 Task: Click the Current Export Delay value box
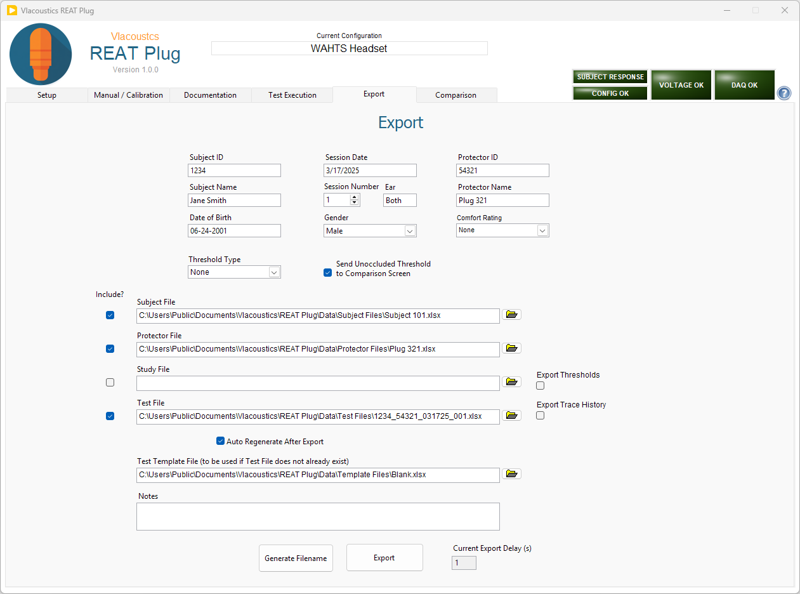(464, 563)
